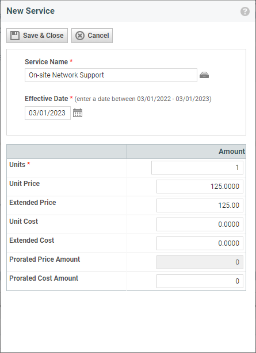Click the service selector icon beside Service Name
This screenshot has height=353, width=256.
204,75
